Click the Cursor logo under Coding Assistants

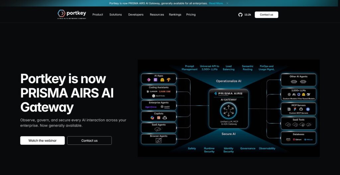point(152,91)
